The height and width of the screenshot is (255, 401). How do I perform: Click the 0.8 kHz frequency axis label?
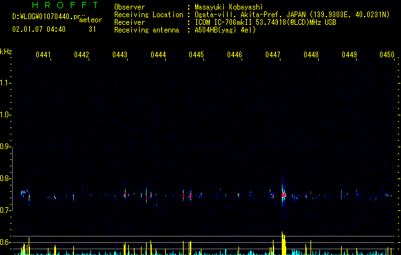click(5, 178)
